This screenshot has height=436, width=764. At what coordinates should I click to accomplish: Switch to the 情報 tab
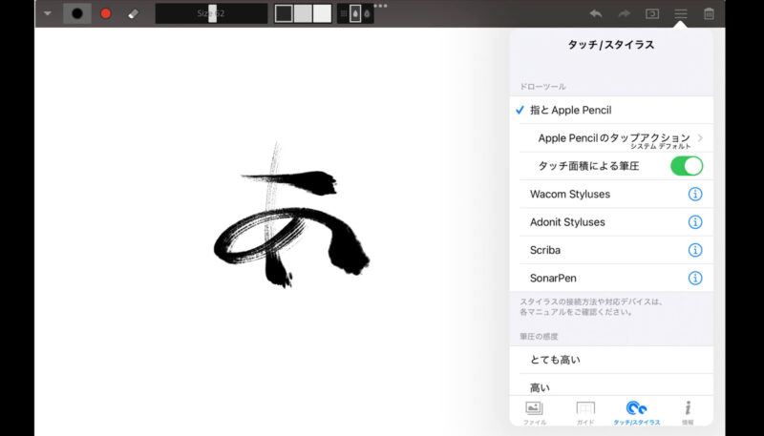[x=688, y=413]
